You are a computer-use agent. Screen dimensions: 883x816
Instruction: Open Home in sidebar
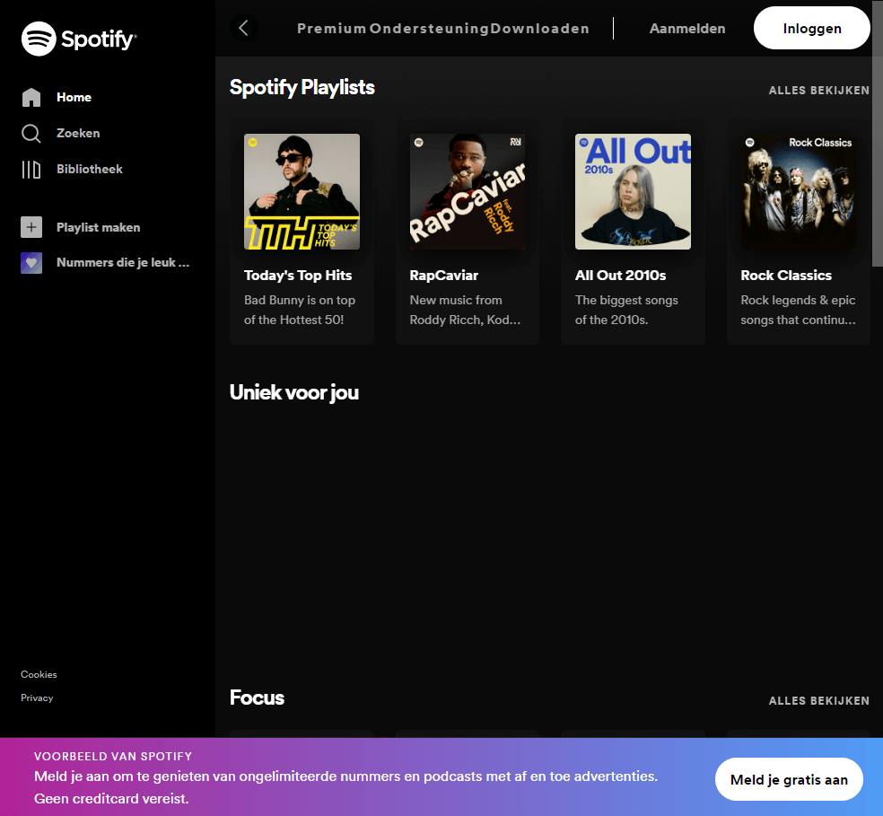(x=74, y=98)
